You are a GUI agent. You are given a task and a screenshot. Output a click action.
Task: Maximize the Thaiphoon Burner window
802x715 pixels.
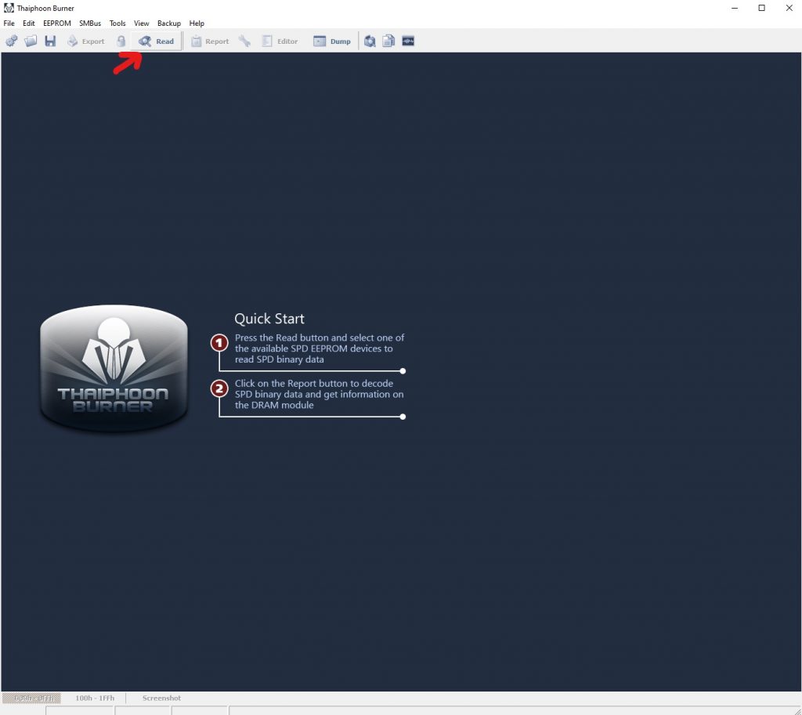[761, 8]
